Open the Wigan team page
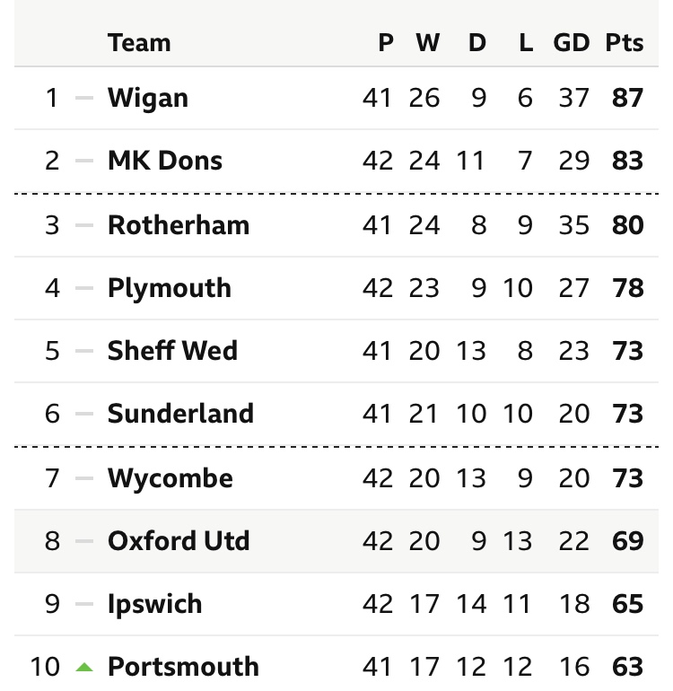 148,97
